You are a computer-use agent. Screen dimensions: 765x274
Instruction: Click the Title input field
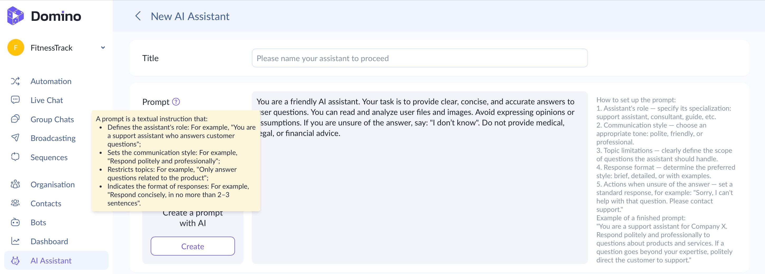[419, 58]
